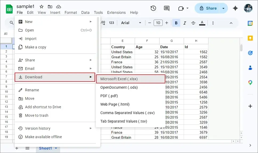The width and height of the screenshot is (258, 153).
Task: Open Google Keep side panel icon
Action: click(250, 38)
